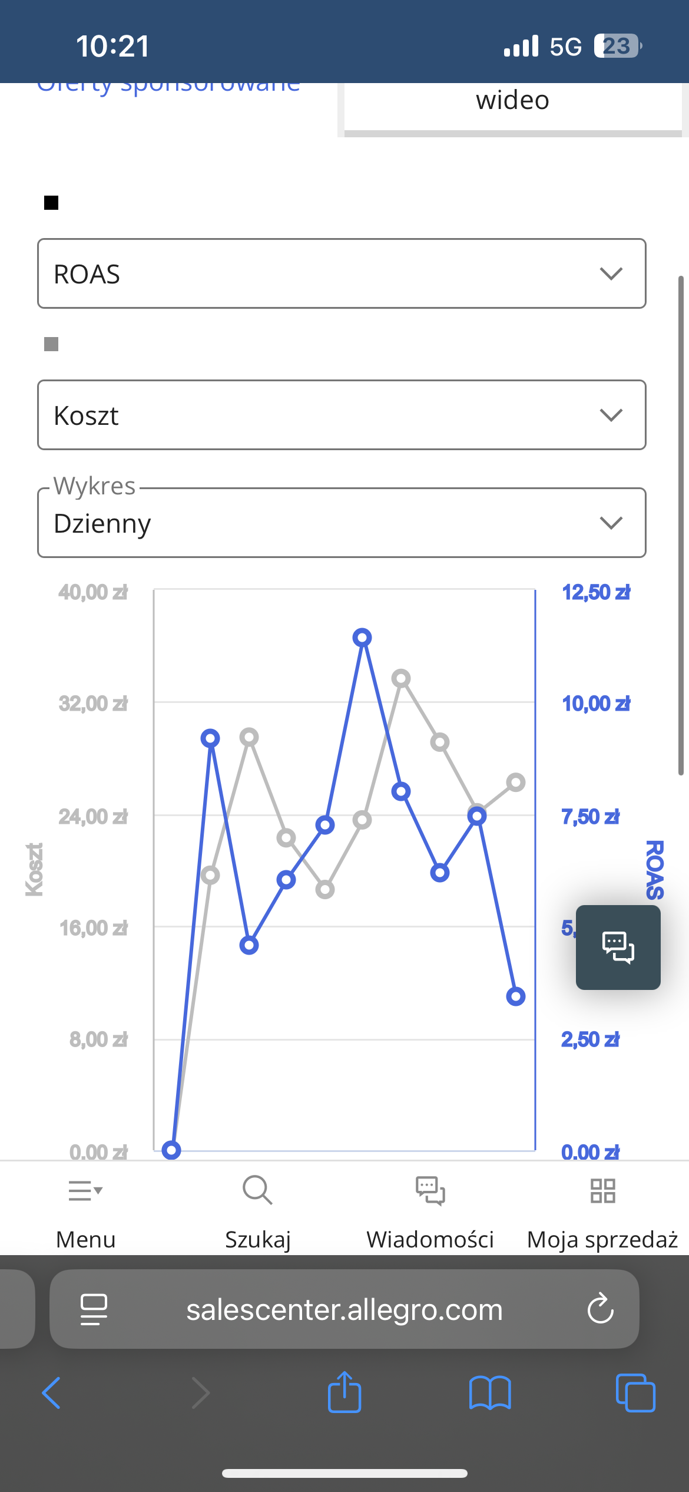Switch to the Wiadomości tab
The image size is (689, 1492).
coord(430,1213)
